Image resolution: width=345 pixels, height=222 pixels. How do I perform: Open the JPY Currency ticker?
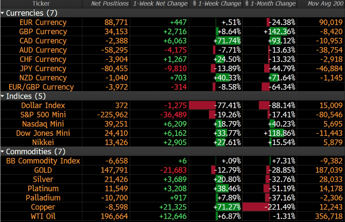(43, 68)
